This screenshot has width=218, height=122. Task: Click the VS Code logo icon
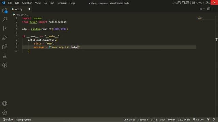pyautogui.click(x=3, y=3)
